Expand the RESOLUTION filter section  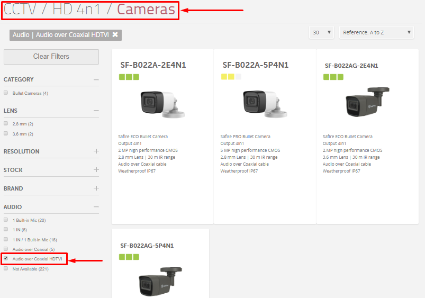96,151
